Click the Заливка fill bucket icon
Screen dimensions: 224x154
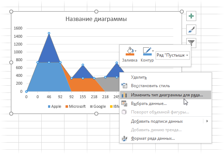130,51
